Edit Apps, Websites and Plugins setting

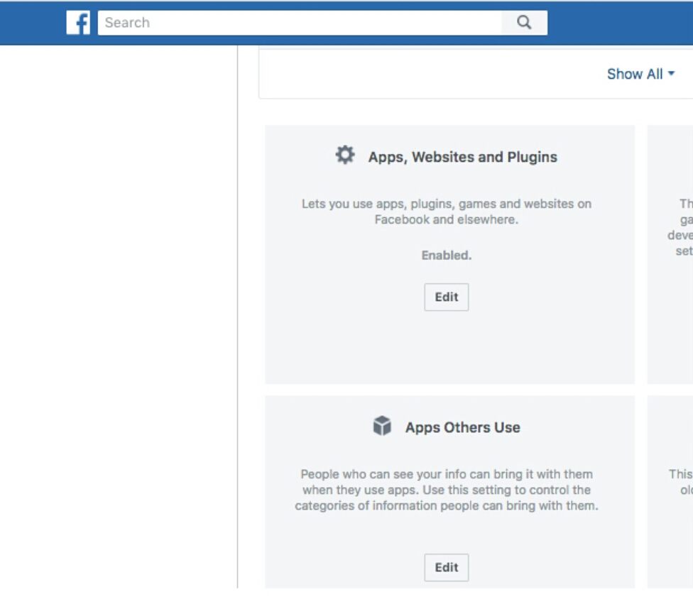[447, 297]
